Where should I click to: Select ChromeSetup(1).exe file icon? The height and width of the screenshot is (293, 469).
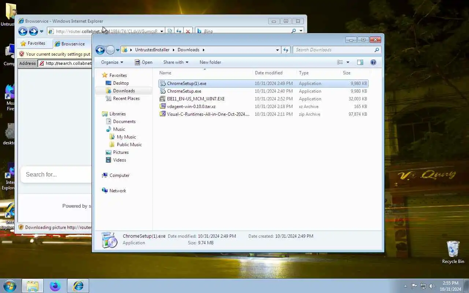click(163, 84)
